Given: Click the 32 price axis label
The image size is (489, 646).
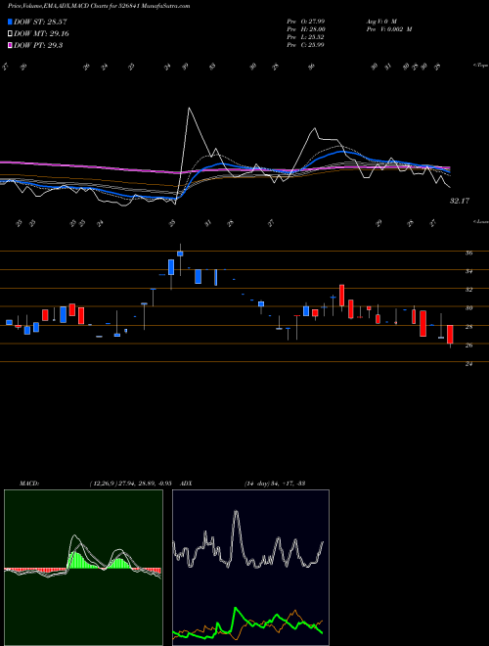Looking at the screenshot, I should tap(468, 290).
